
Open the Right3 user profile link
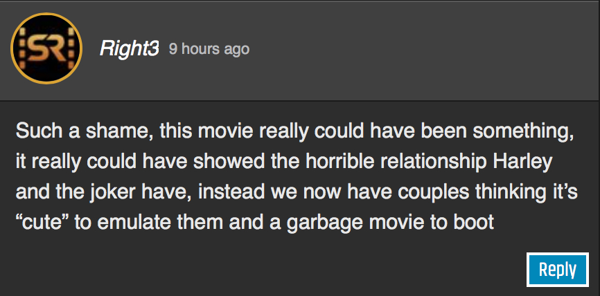point(129,49)
